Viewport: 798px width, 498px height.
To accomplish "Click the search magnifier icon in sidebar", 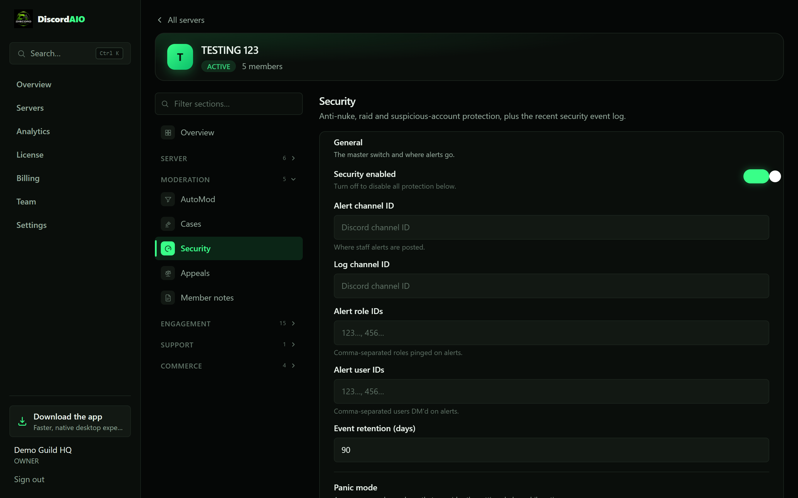I will tap(21, 54).
